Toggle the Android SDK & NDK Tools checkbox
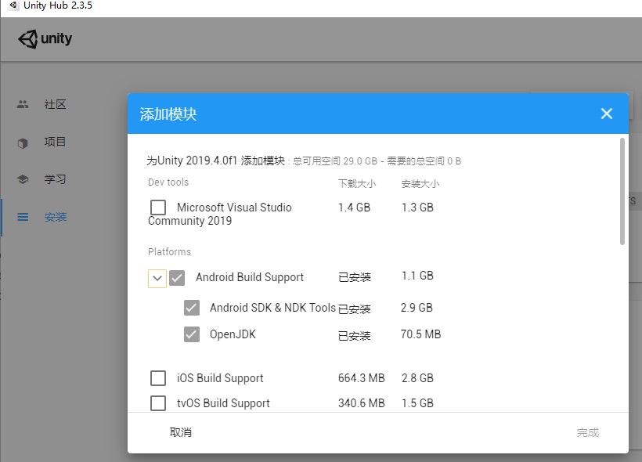Viewport: 642px width, 462px height. [x=192, y=307]
